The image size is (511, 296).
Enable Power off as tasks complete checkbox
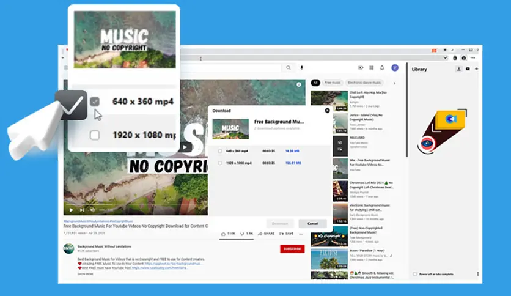(415, 274)
